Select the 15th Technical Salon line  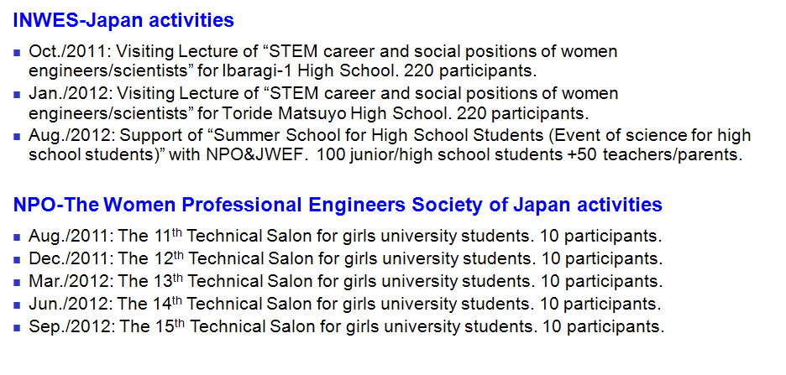[345, 326]
